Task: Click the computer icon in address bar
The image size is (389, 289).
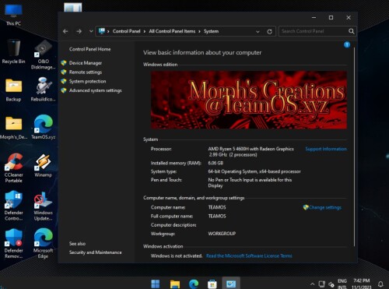Action: pyautogui.click(x=102, y=31)
